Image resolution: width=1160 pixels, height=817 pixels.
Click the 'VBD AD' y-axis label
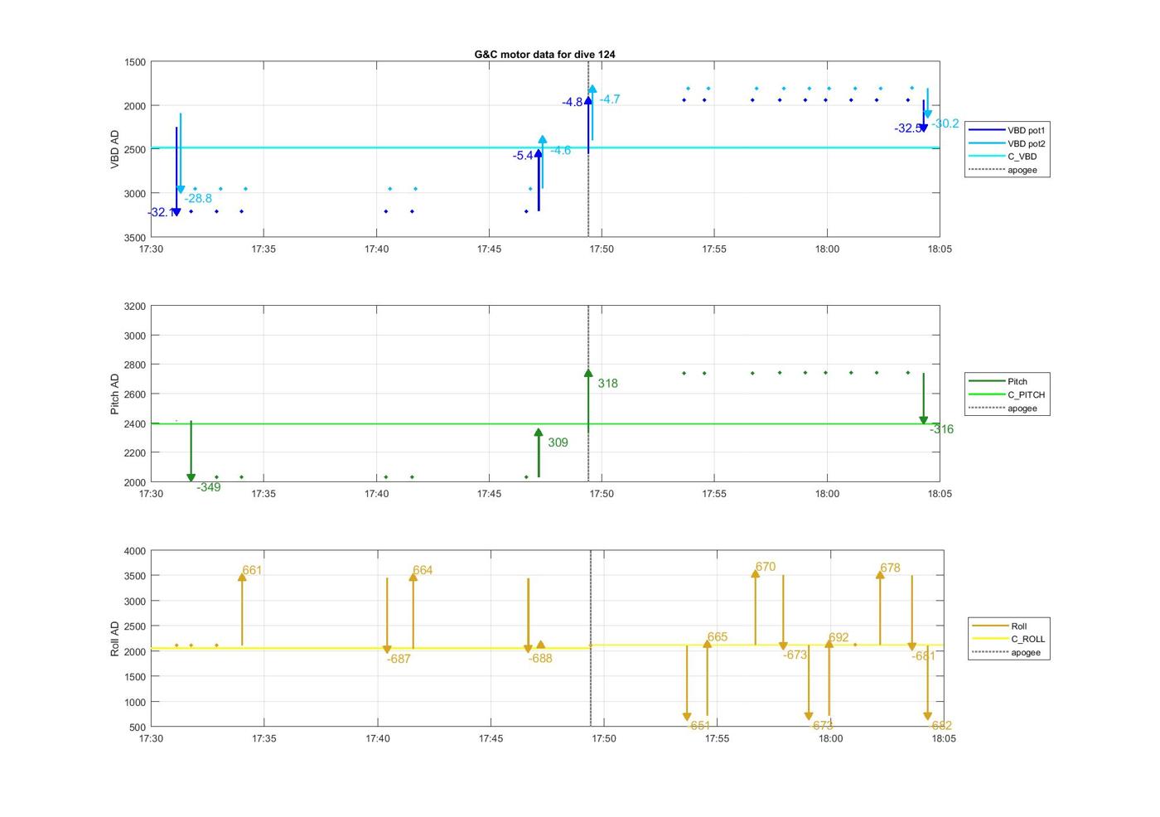(115, 149)
